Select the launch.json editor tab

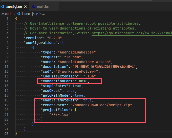point(13,6)
